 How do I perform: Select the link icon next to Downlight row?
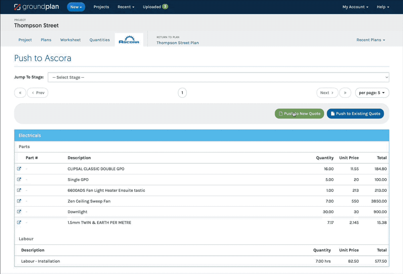pyautogui.click(x=19, y=212)
